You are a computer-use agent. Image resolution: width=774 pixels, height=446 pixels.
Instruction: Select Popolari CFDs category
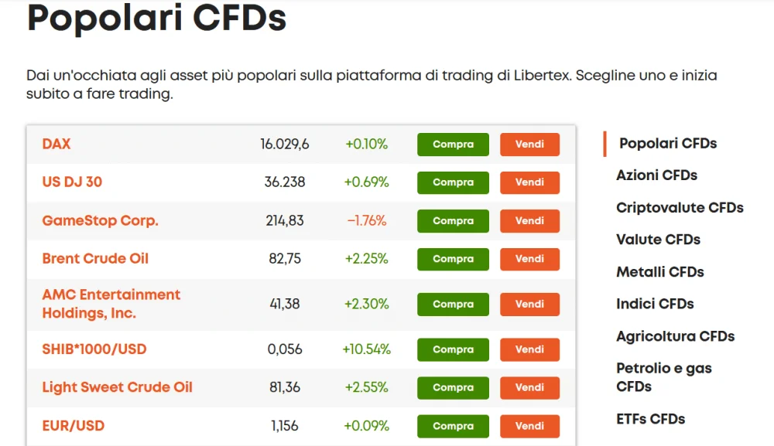click(668, 144)
